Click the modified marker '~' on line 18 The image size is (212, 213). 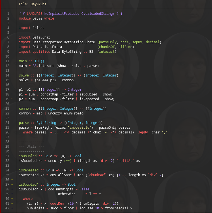coord(12,94)
